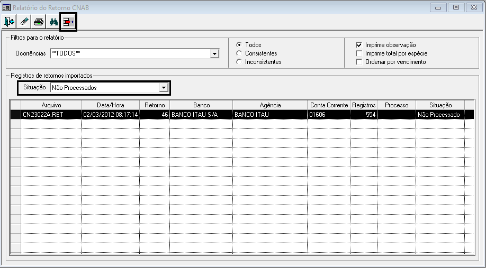This screenshot has height=268, width=486.
Task: Select the Todos radio button
Action: coord(239,45)
